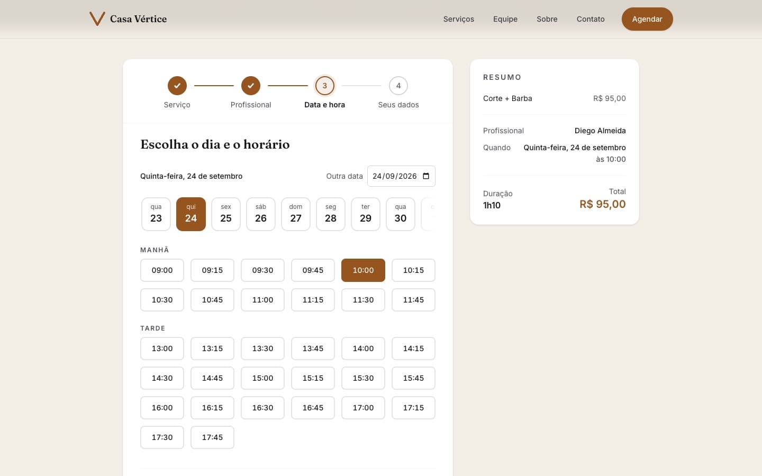Image resolution: width=762 pixels, height=476 pixels.
Task: Click the Agendar button in header
Action: point(647,19)
